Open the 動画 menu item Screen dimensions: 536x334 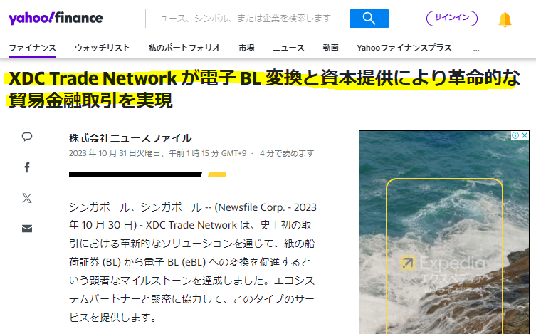(x=330, y=48)
